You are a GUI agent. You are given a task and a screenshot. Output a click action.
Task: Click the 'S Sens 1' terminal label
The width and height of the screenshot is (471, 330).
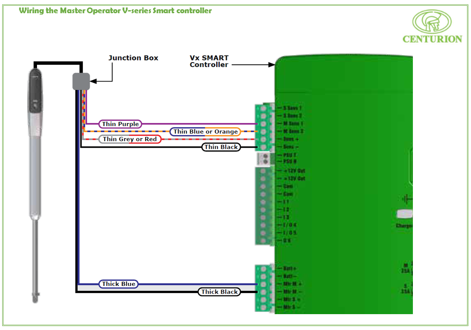tap(293, 108)
